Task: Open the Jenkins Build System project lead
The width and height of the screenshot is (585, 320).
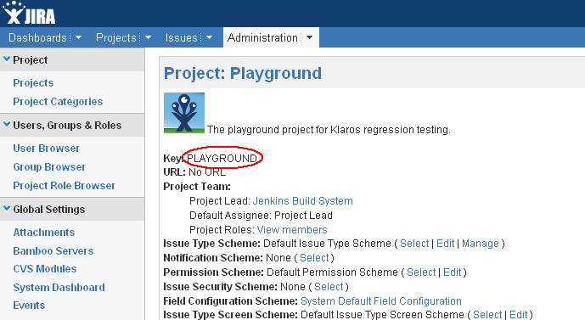Action: (x=302, y=200)
